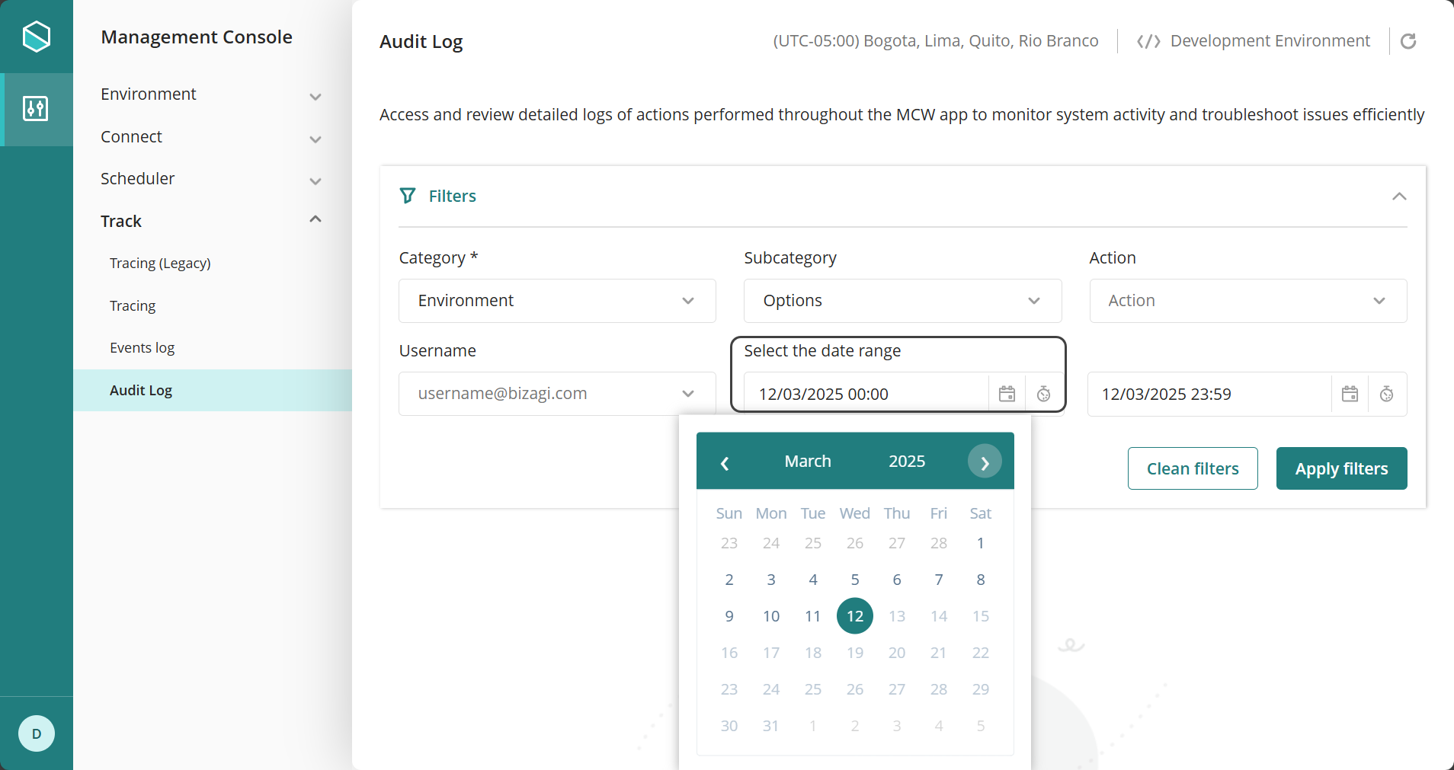Click Clean filters button
1454x770 pixels.
tap(1193, 468)
